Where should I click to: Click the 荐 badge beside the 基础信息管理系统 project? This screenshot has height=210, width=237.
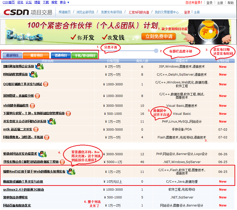point(68,114)
